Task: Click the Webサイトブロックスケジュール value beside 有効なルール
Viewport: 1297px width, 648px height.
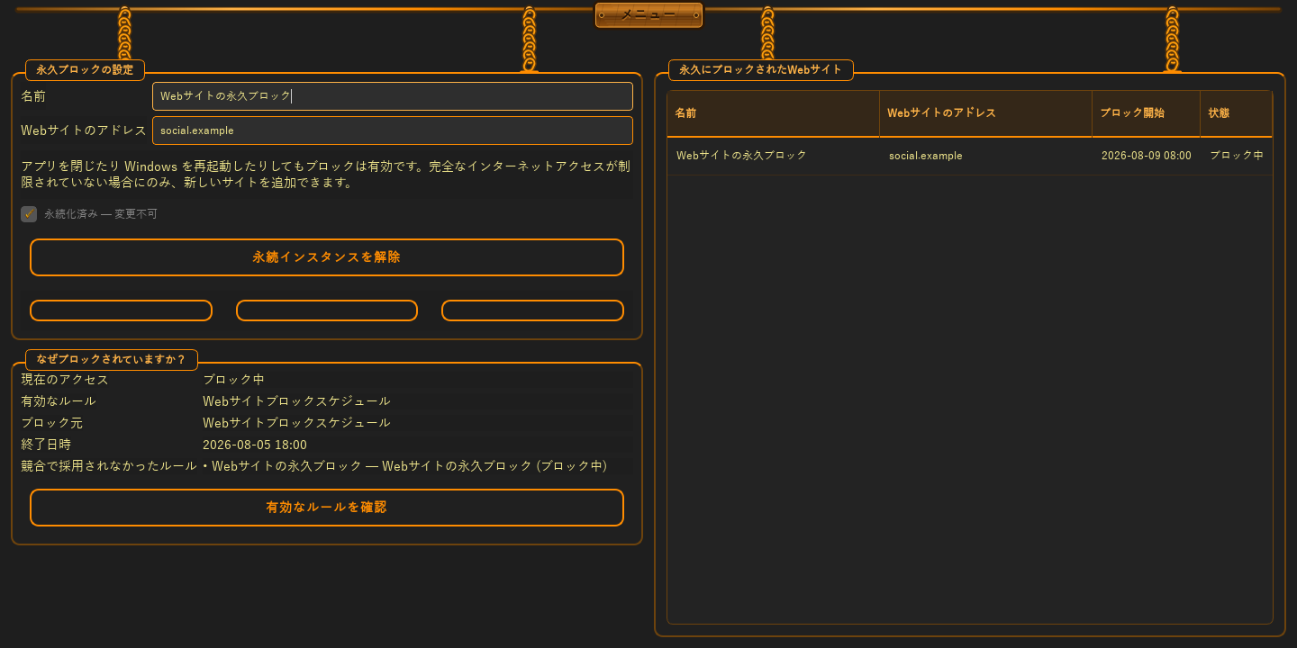Action: pyautogui.click(x=296, y=401)
